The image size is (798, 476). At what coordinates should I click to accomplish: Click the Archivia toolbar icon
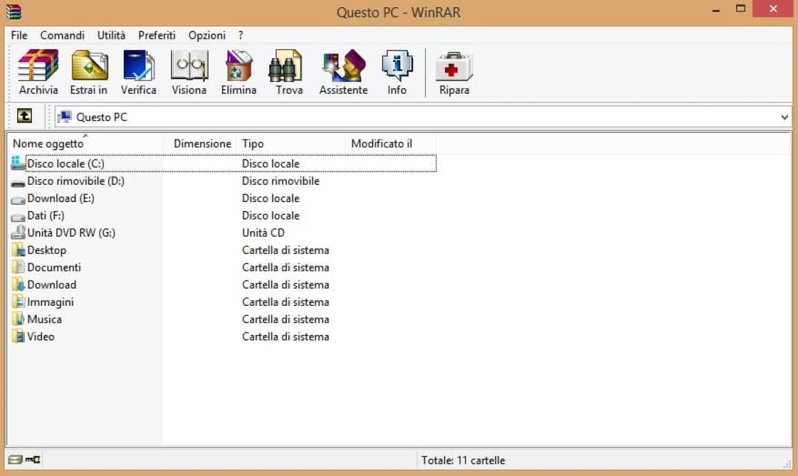[x=37, y=70]
